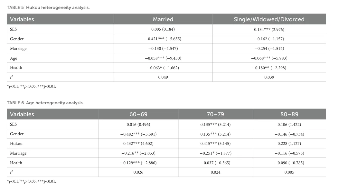Screen dimensions: 338x190
Task: Click the Table 5 Hukou heterogeneity caption
Action: coord(48,7)
